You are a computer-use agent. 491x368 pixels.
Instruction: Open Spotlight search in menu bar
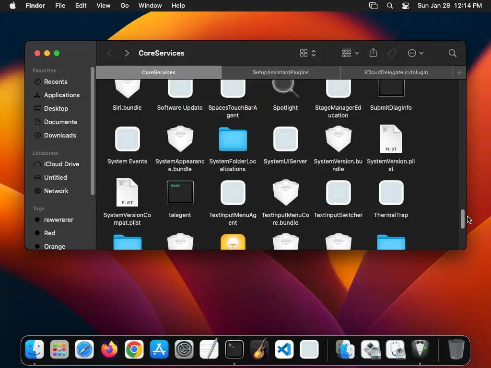pos(389,6)
